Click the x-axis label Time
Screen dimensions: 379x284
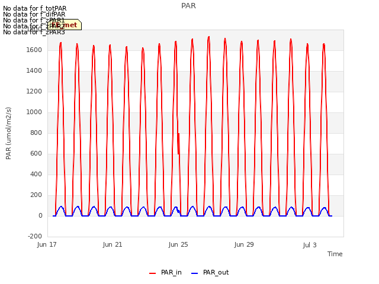click(335, 254)
